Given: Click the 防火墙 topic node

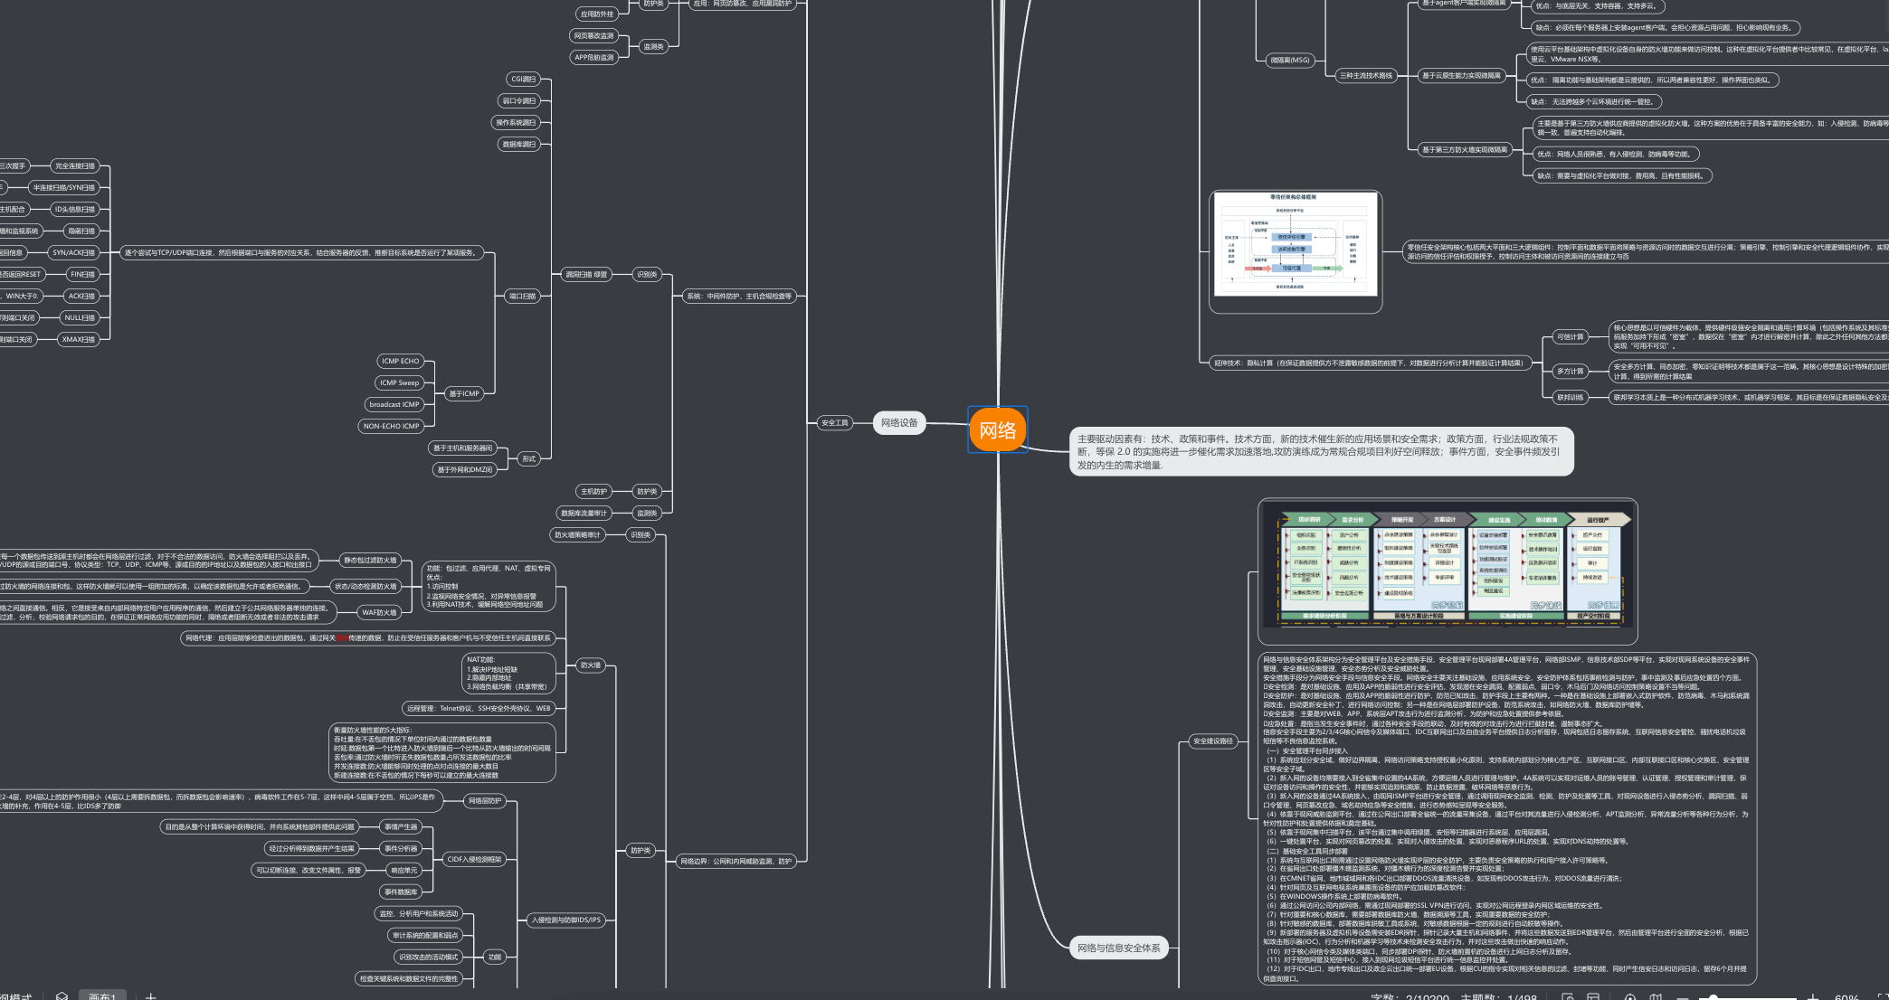Looking at the screenshot, I should [x=590, y=665].
